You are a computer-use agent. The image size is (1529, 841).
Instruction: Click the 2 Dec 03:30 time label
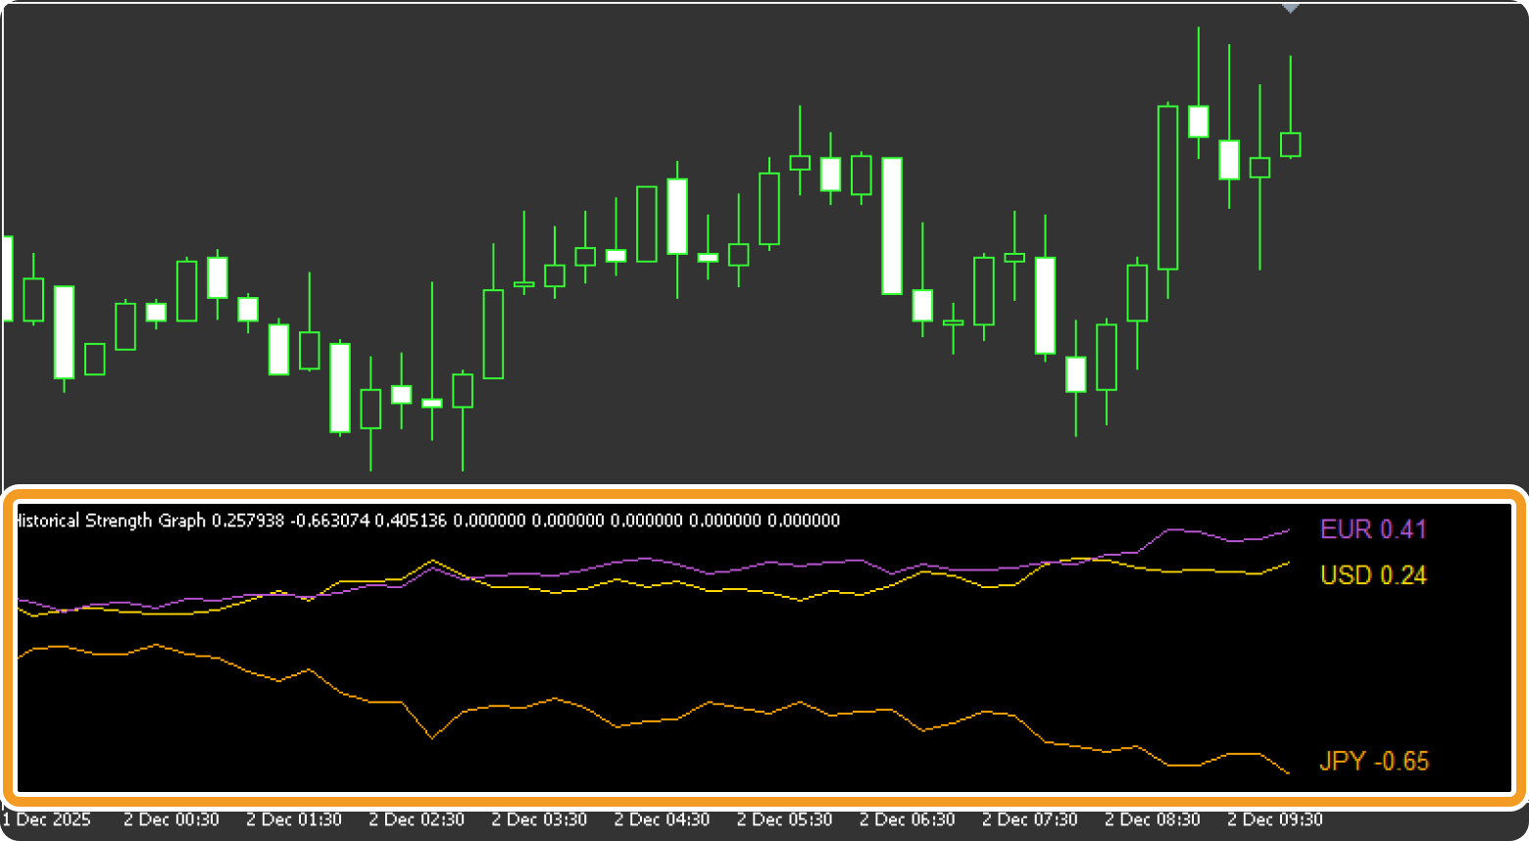(x=539, y=819)
